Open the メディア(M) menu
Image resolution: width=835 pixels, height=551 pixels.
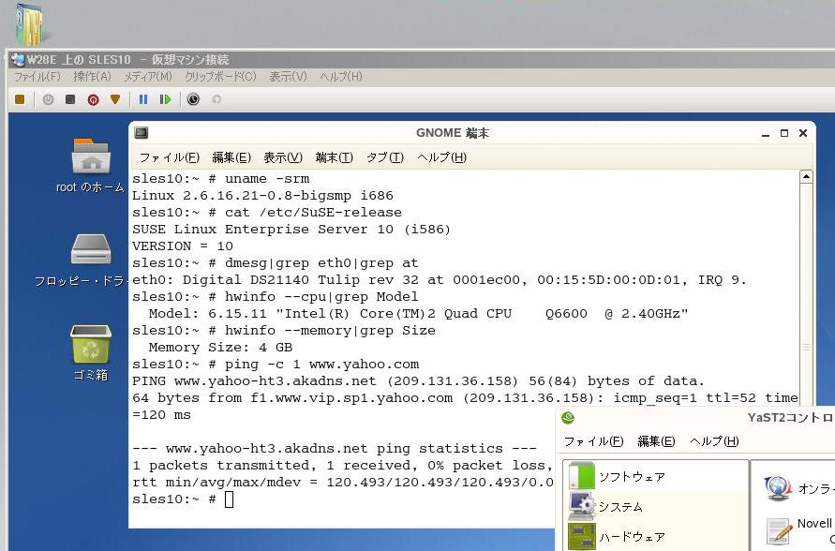pyautogui.click(x=148, y=77)
